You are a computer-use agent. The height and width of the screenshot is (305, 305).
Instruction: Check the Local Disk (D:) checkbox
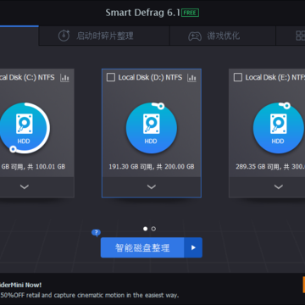111,77
